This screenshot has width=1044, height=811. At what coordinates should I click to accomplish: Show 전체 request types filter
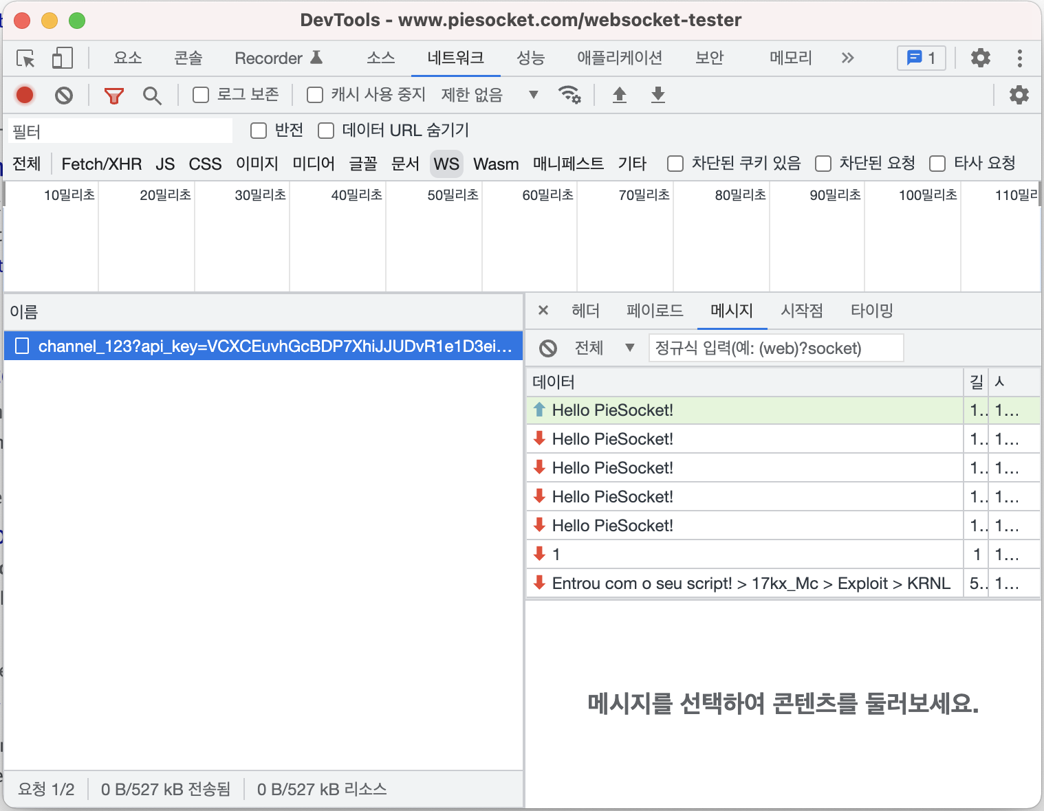click(x=27, y=164)
